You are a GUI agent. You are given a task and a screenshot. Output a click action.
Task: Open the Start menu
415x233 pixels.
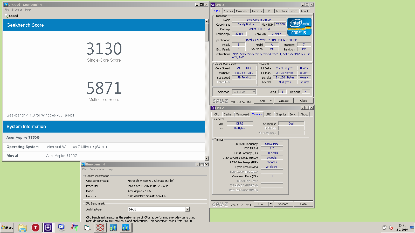(7, 228)
